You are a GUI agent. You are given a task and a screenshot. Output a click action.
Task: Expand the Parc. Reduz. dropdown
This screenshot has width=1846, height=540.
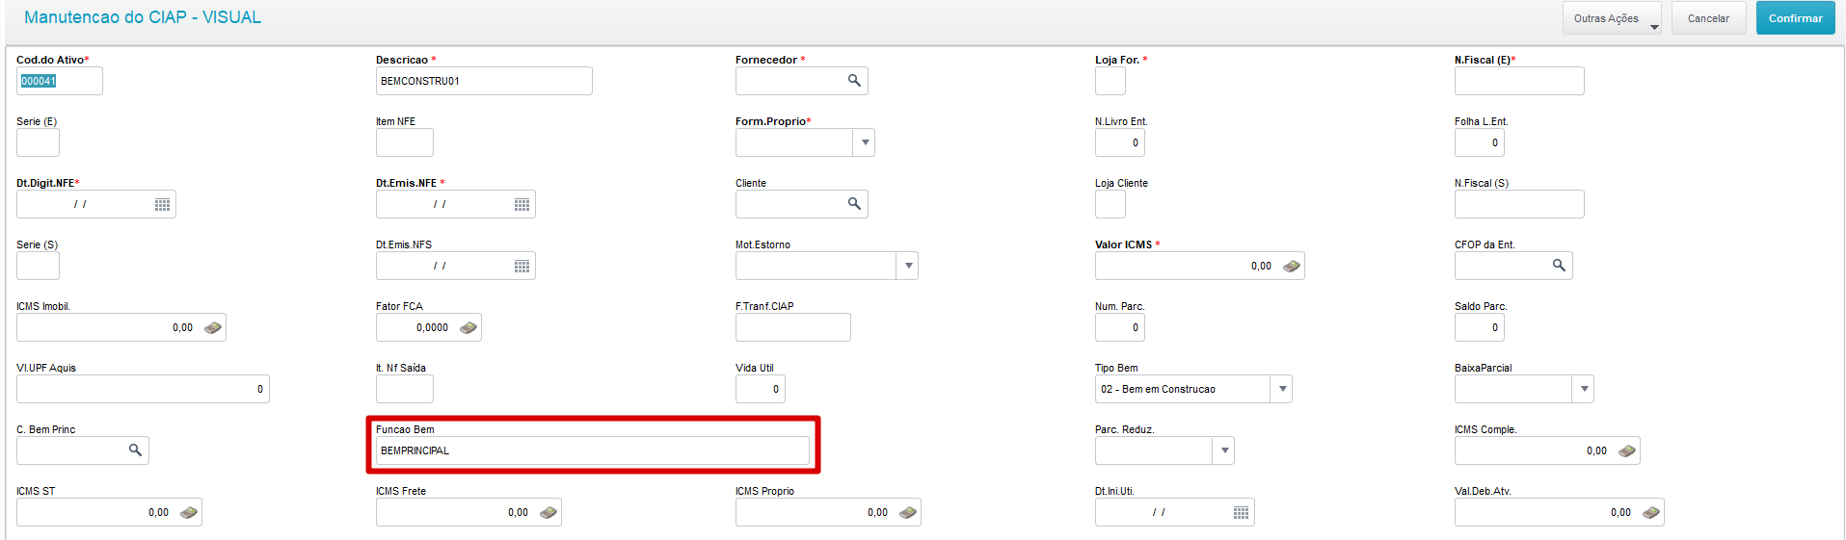click(1224, 450)
